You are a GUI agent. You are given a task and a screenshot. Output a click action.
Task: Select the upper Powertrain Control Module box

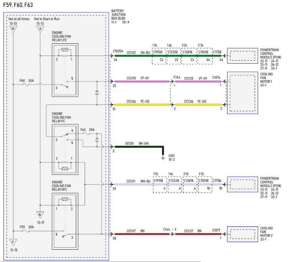(x=242, y=56)
